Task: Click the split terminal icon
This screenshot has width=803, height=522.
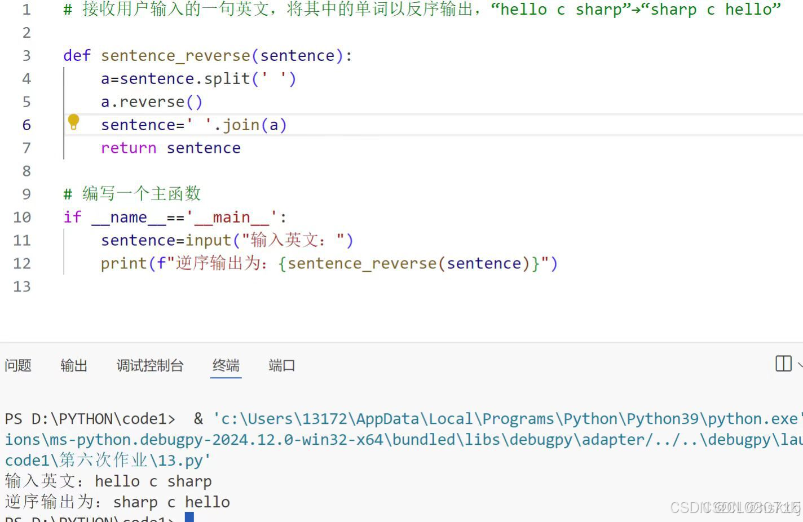Action: point(783,364)
